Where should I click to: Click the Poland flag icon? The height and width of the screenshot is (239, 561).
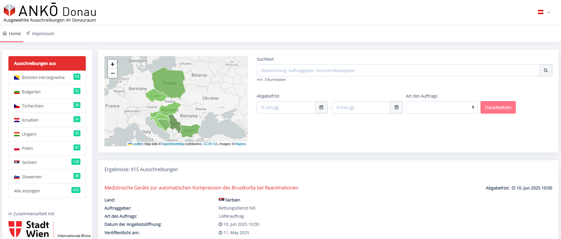pos(17,148)
